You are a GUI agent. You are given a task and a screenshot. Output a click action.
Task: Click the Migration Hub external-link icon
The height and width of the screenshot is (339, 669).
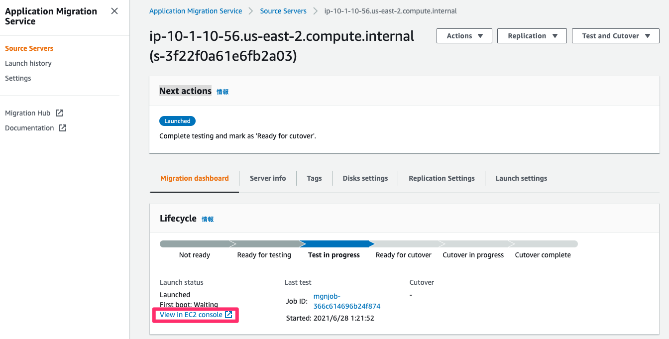[59, 113]
